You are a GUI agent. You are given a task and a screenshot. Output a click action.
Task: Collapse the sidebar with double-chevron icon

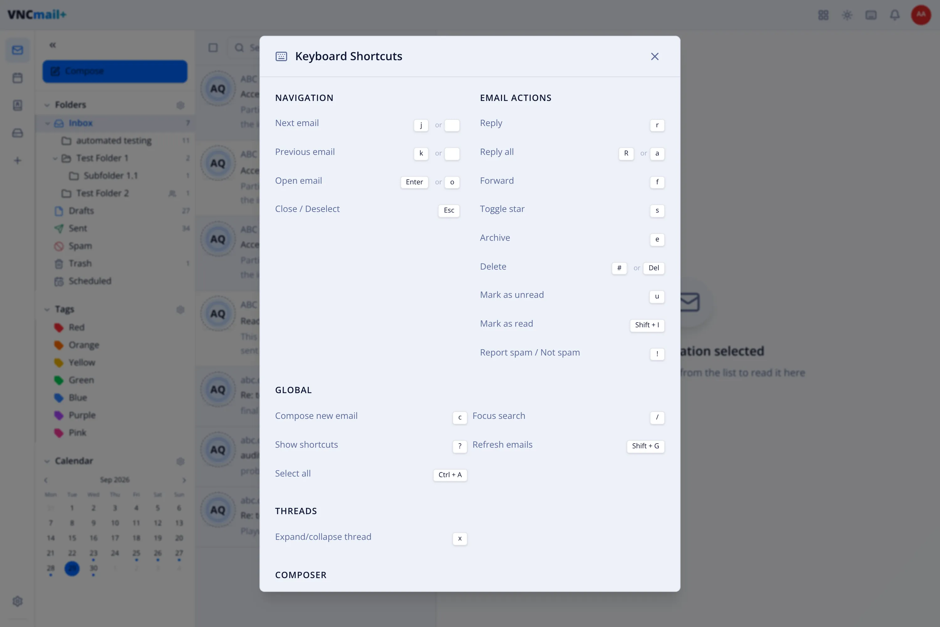(52, 45)
